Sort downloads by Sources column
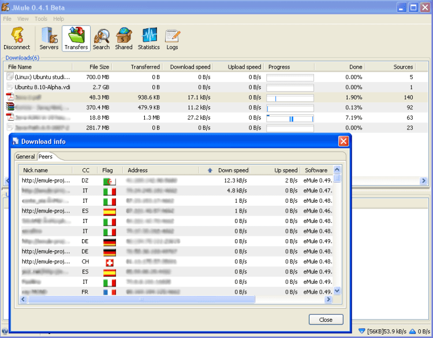The height and width of the screenshot is (338, 433). [x=390, y=67]
